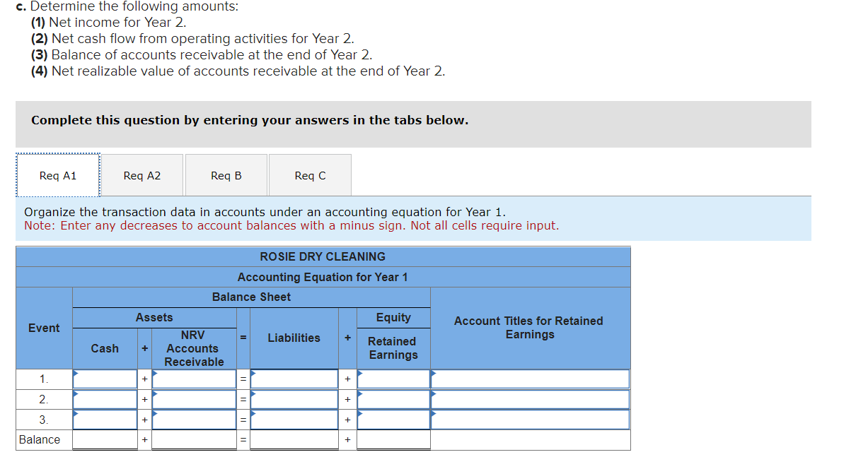
Task: Click the Retained Earnings cell for event 1
Action: click(x=393, y=379)
